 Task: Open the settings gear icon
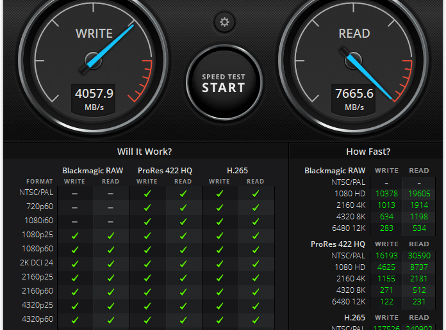(x=224, y=22)
